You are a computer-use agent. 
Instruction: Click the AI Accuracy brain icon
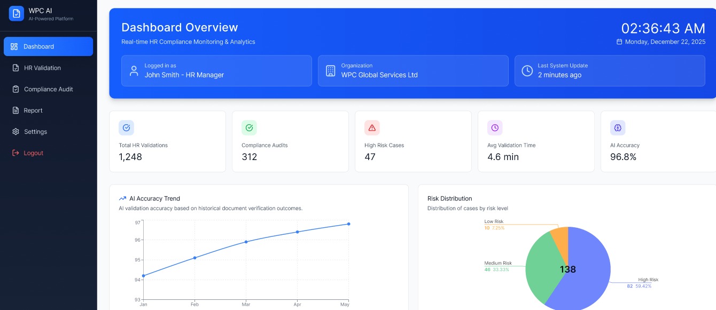point(618,128)
